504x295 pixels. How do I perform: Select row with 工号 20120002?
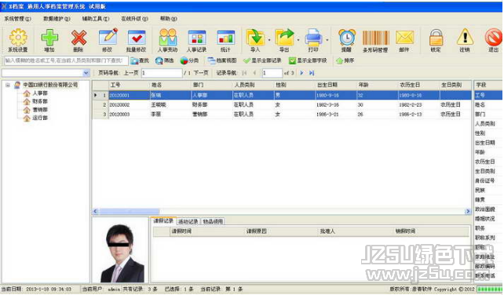tap(282, 105)
